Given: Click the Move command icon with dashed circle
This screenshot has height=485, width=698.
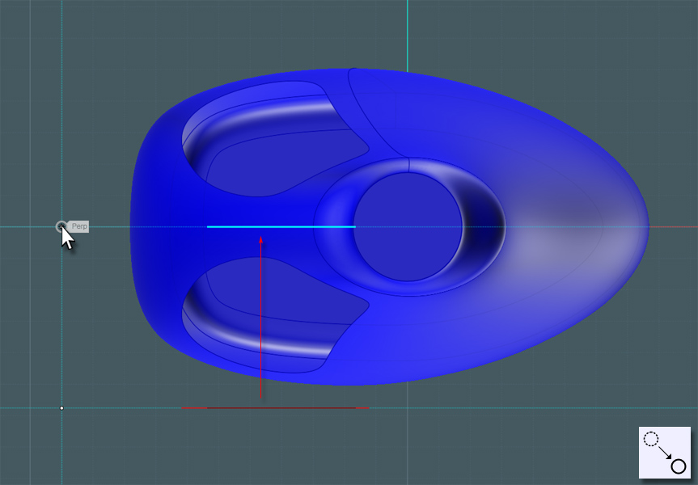Looking at the screenshot, I should [665, 453].
